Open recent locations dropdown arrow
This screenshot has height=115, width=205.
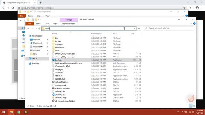coord(36,28)
